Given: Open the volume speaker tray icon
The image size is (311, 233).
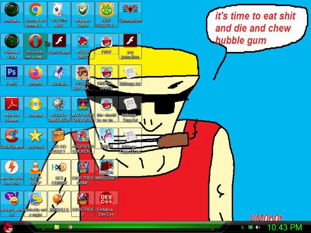Looking at the screenshot, I should pos(258,227).
